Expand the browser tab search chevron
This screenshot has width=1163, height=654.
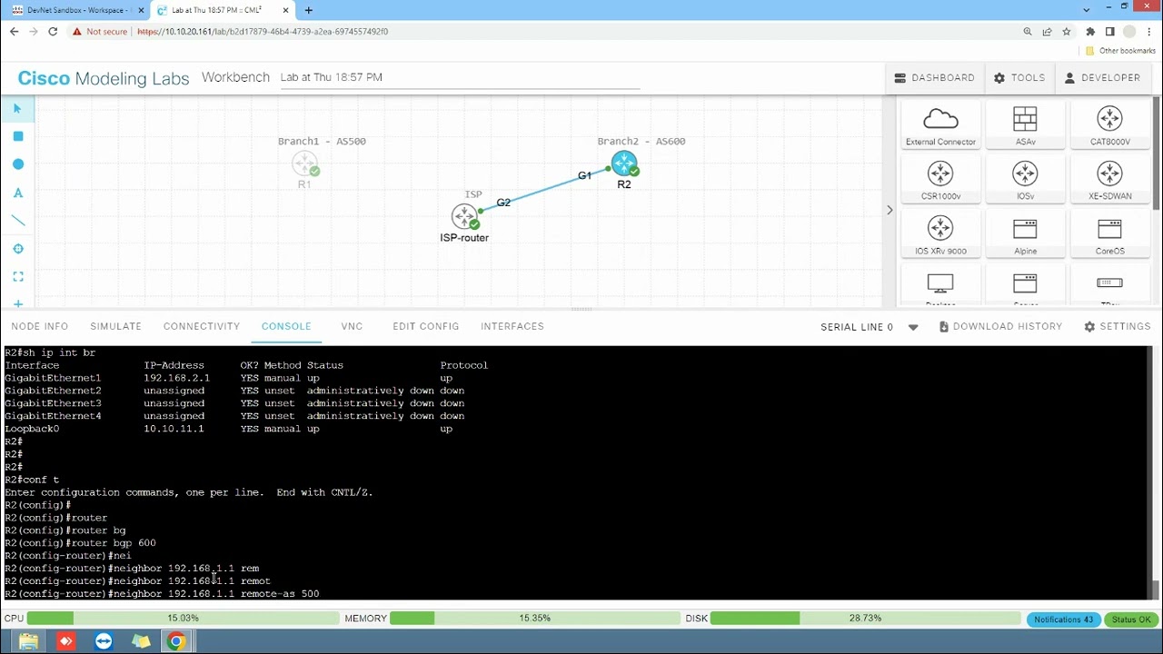[1087, 10]
